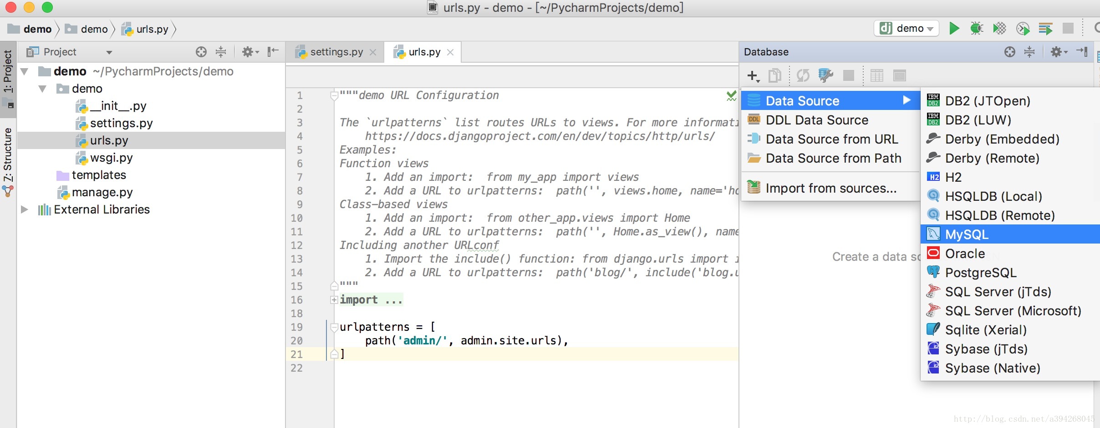
Task: Collapse the inner demo package folder
Action: coord(43,89)
